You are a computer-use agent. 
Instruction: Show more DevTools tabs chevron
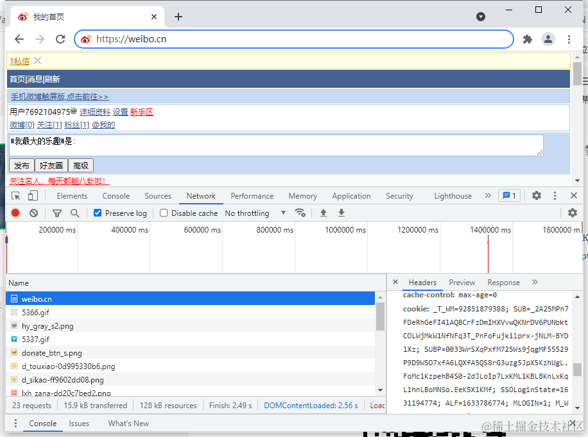pos(488,195)
